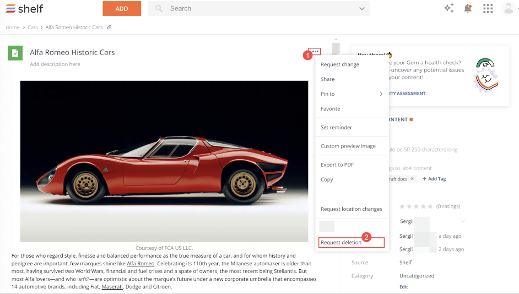Open the notifications bell
This screenshot has width=519, height=294.
pos(468,8)
